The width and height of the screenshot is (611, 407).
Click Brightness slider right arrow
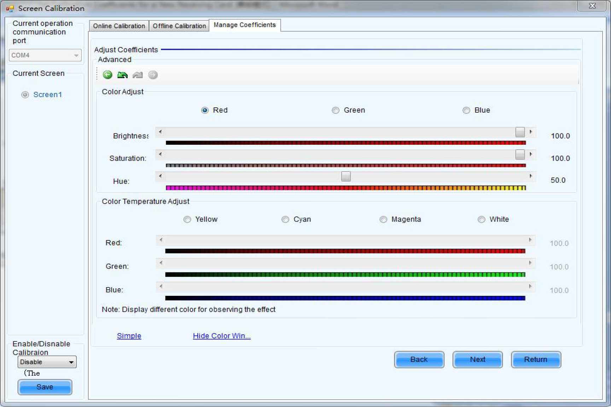pos(531,132)
